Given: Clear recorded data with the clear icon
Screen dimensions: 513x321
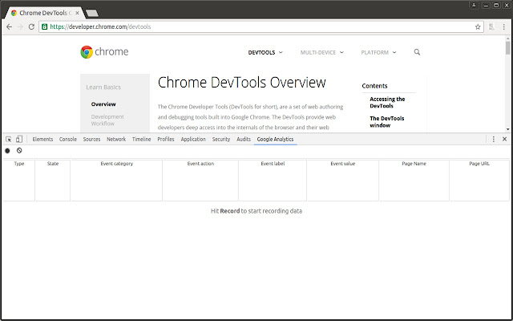Looking at the screenshot, I should [19, 151].
